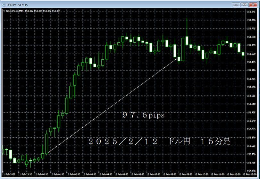Click the "12 Feb 02:30" time axis label
The width and height of the screenshot is (260, 179).
click(x=73, y=175)
